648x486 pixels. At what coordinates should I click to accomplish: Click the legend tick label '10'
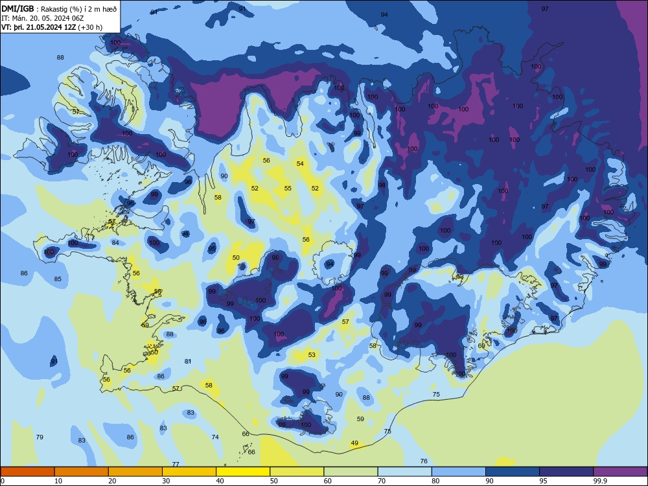click(x=58, y=481)
